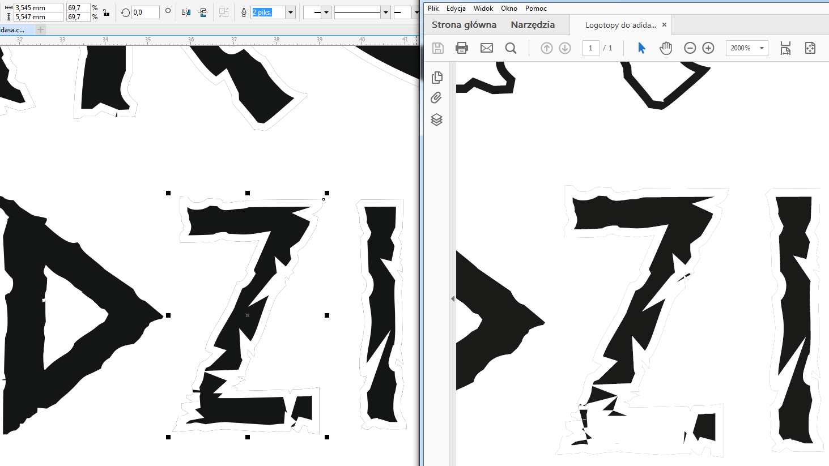Open the outline width dropdown showing 2 piks.
This screenshot has width=829, height=466.
click(x=291, y=12)
